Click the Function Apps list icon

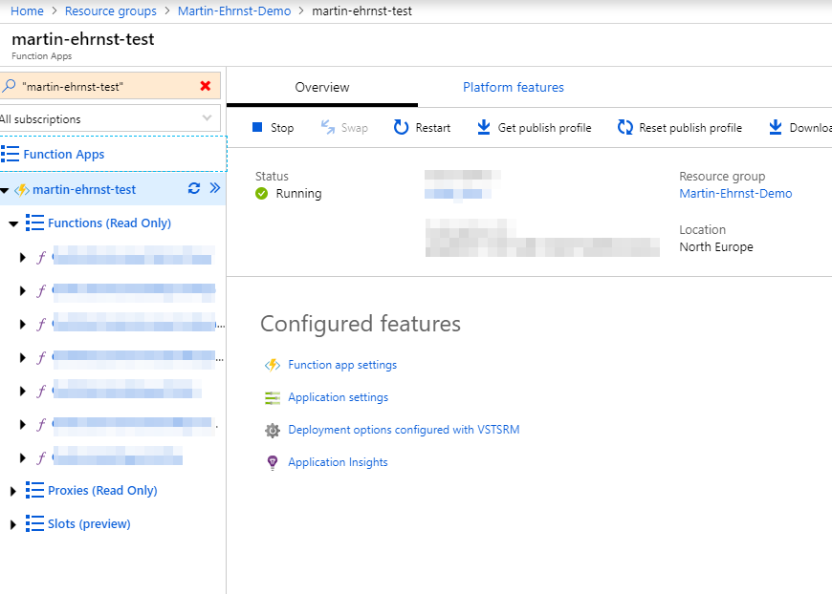coord(11,154)
